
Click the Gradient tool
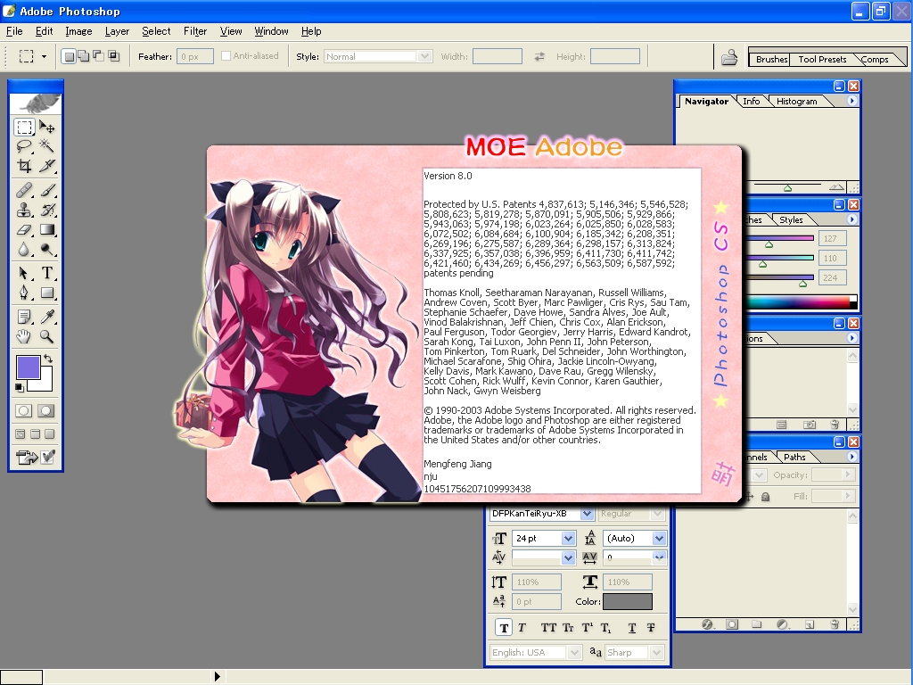tap(47, 230)
